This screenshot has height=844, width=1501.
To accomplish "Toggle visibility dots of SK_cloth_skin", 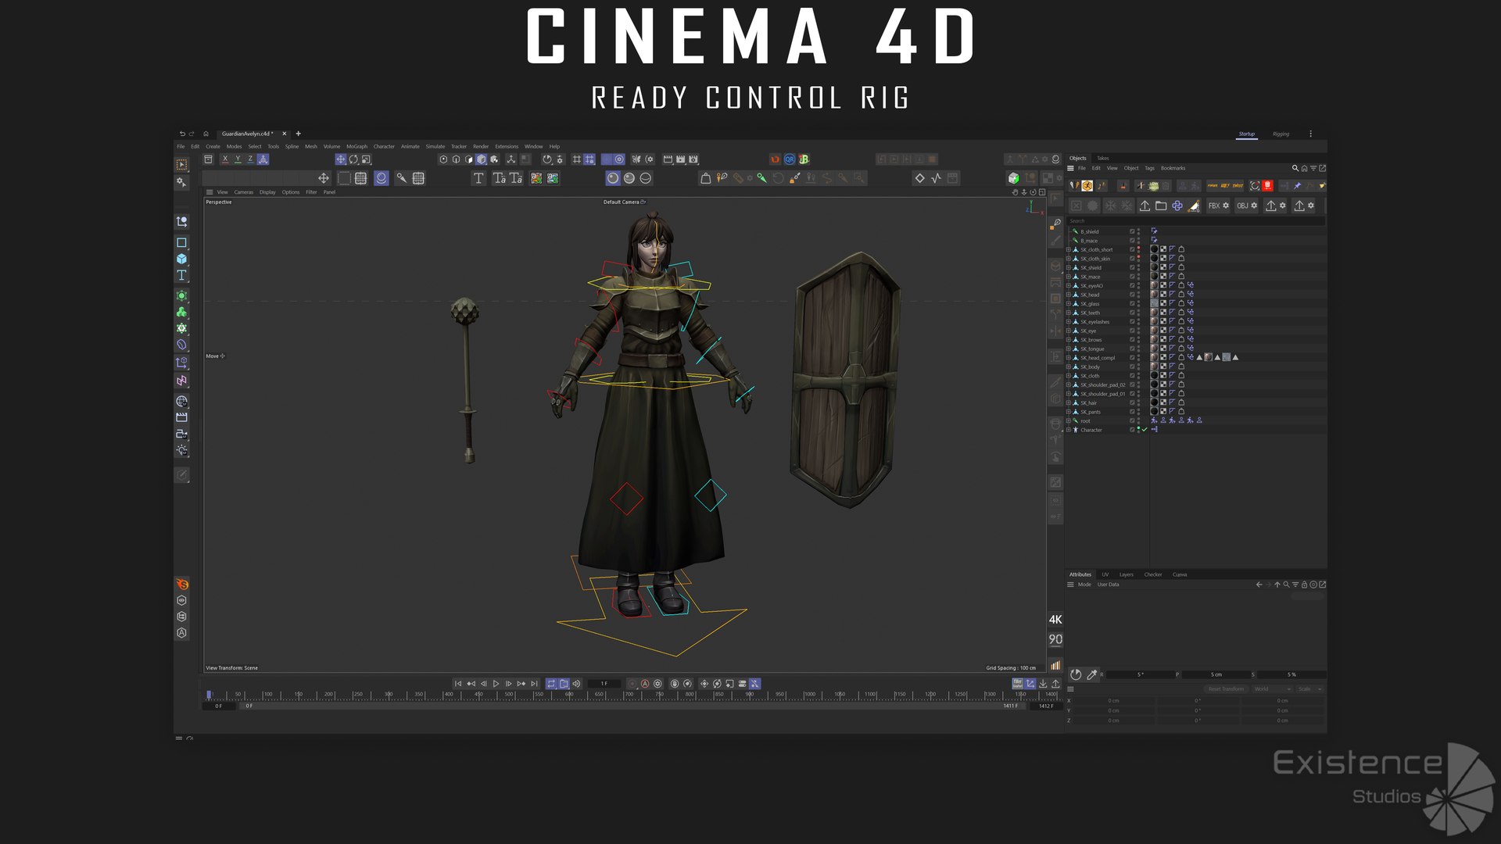I will point(1138,259).
